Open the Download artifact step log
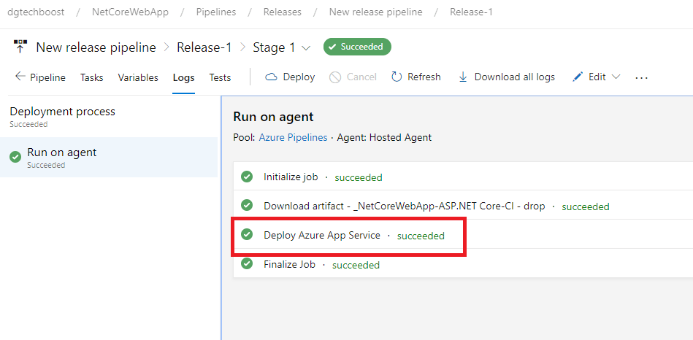The width and height of the screenshot is (693, 340). pyautogui.click(x=404, y=206)
